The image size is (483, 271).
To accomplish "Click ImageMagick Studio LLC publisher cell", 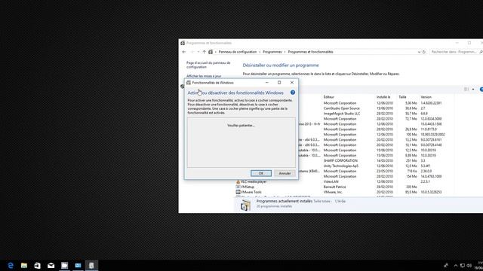I will pos(342,114).
